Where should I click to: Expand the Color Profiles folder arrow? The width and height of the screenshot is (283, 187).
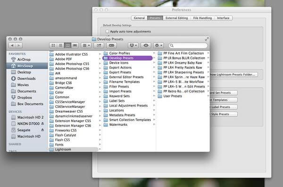point(154,53)
